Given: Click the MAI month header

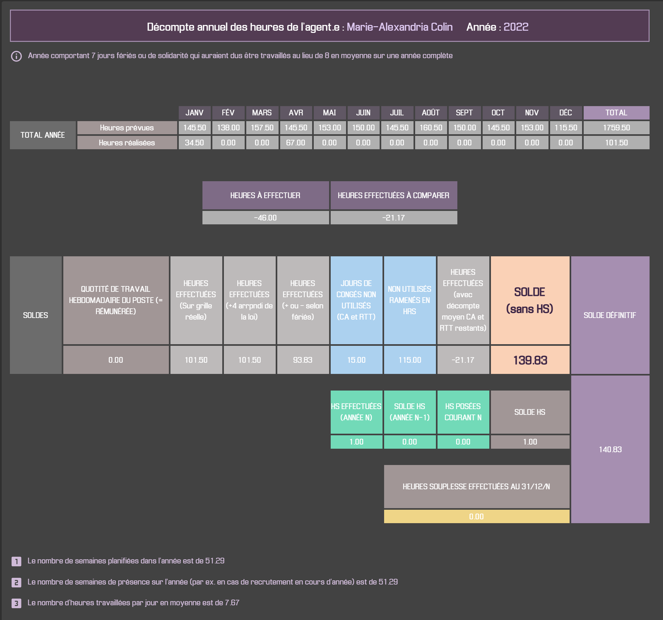Looking at the screenshot, I should [x=329, y=113].
